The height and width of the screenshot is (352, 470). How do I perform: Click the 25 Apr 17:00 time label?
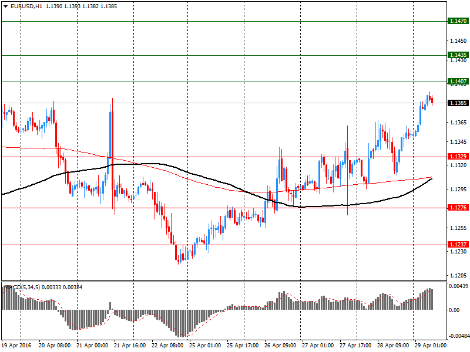pyautogui.click(x=243, y=346)
